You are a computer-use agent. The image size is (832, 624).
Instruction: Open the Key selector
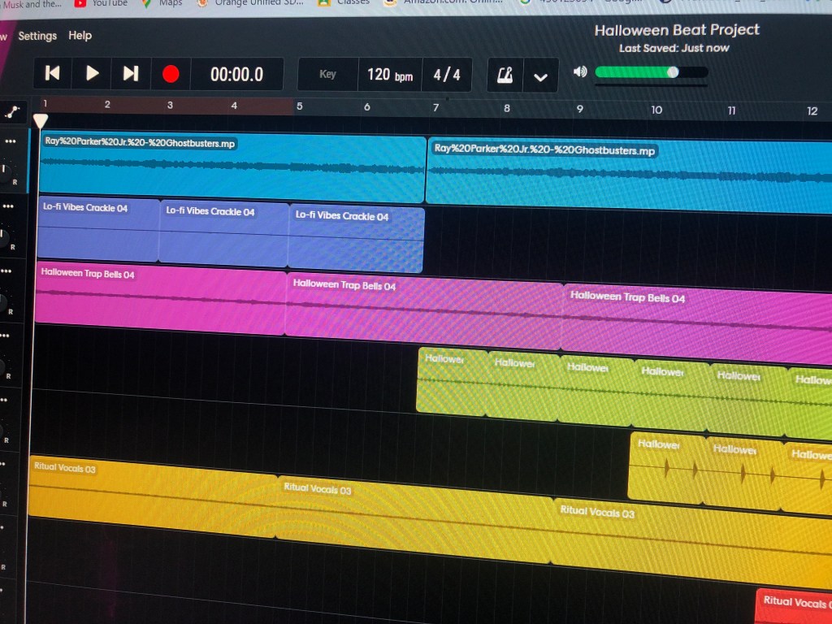(327, 75)
